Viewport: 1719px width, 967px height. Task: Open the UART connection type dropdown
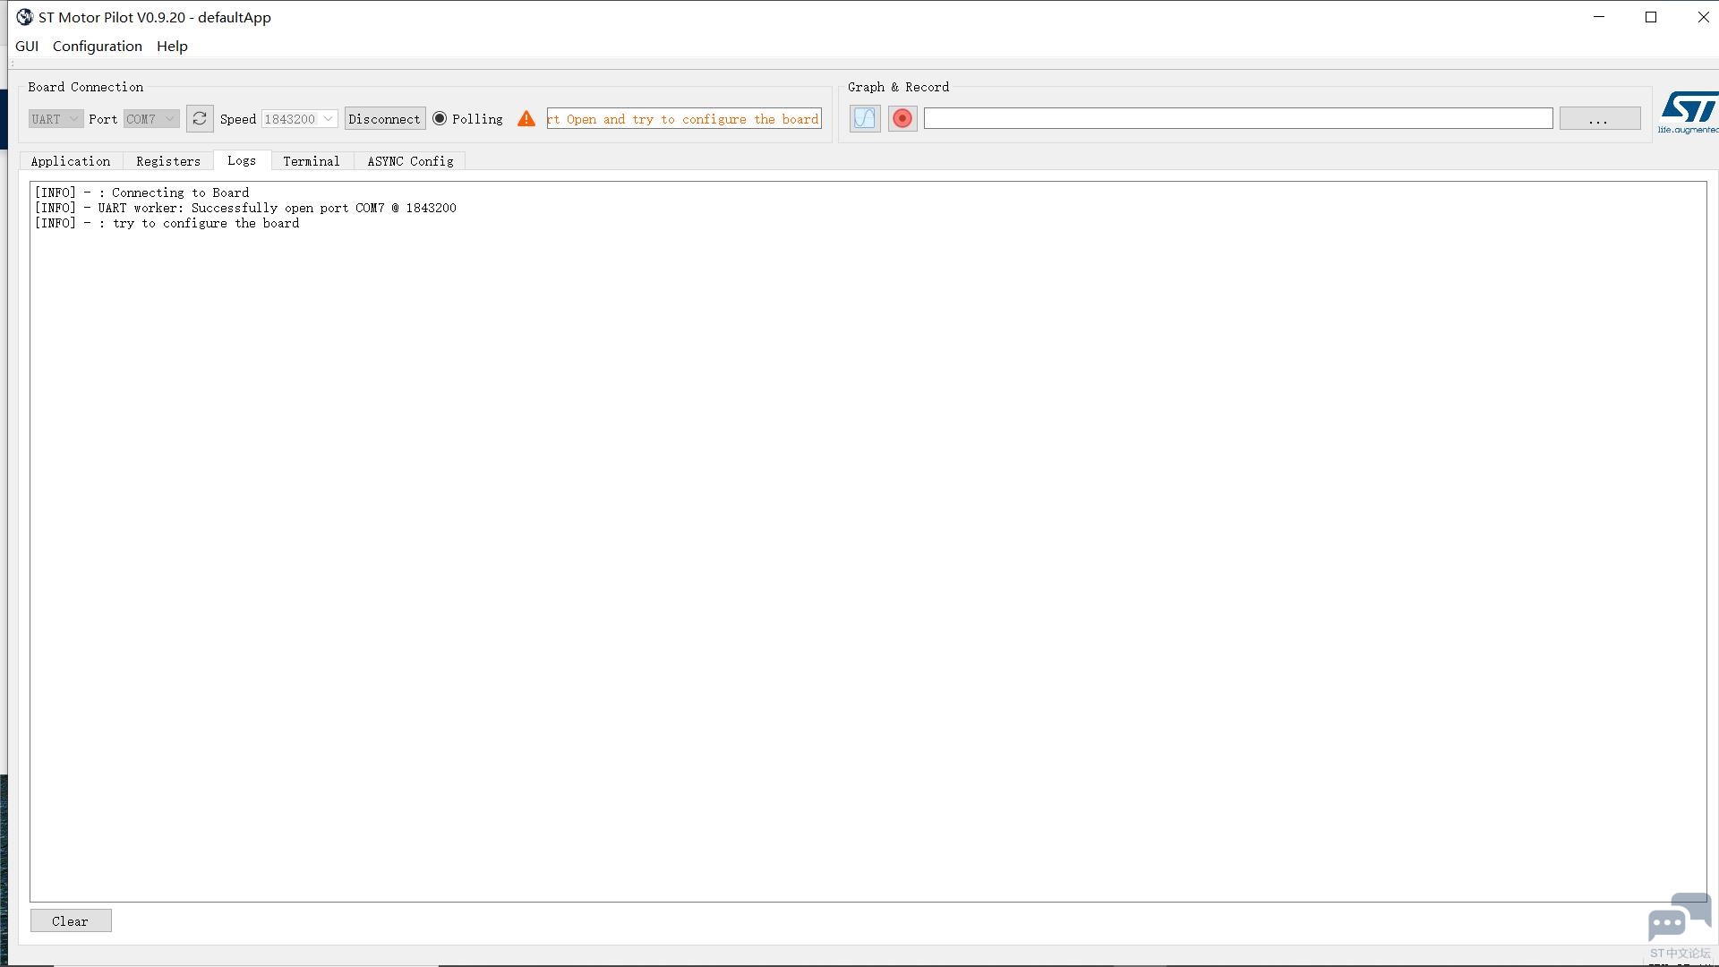point(56,119)
